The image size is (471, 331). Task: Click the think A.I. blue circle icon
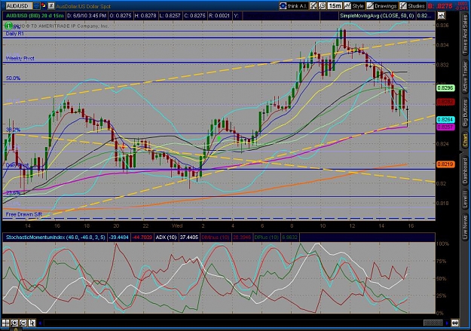pyautogui.click(x=283, y=6)
